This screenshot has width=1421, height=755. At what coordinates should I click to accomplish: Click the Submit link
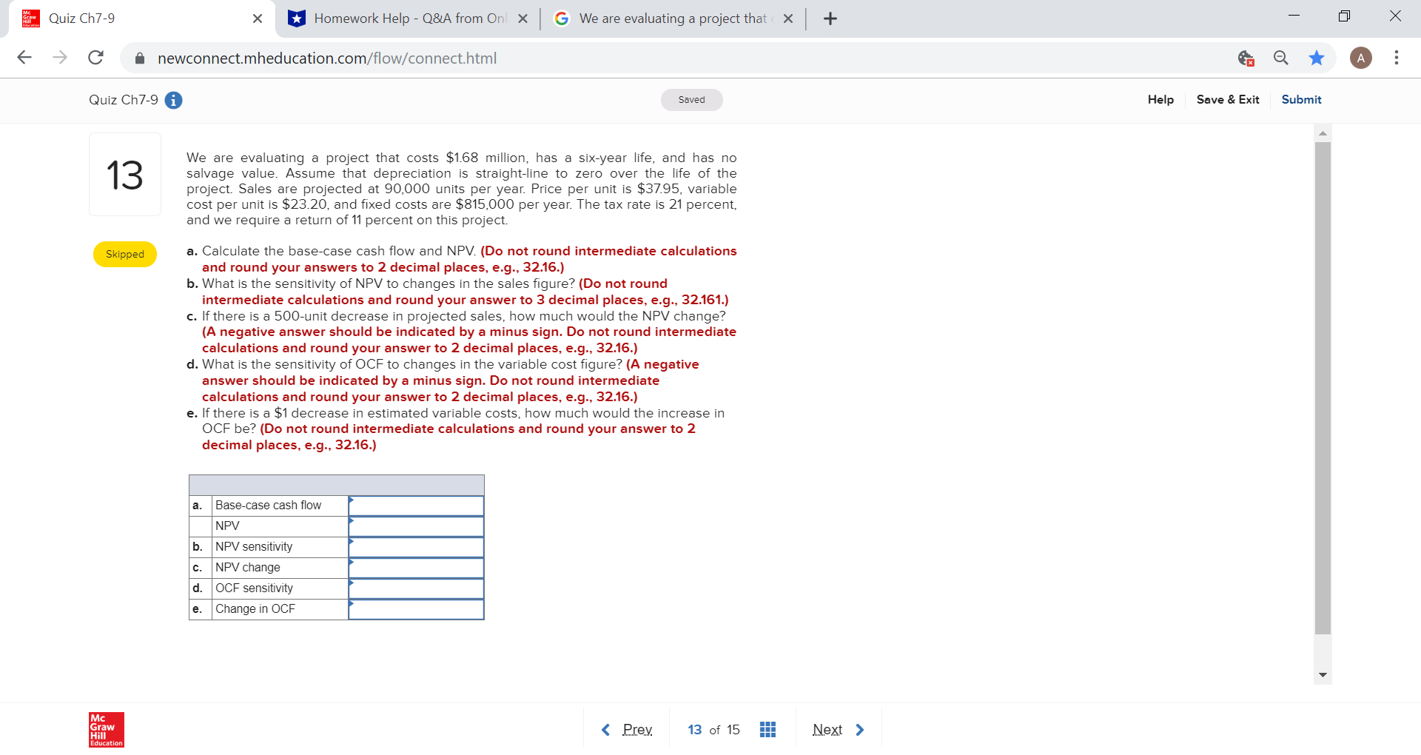coord(1301,99)
